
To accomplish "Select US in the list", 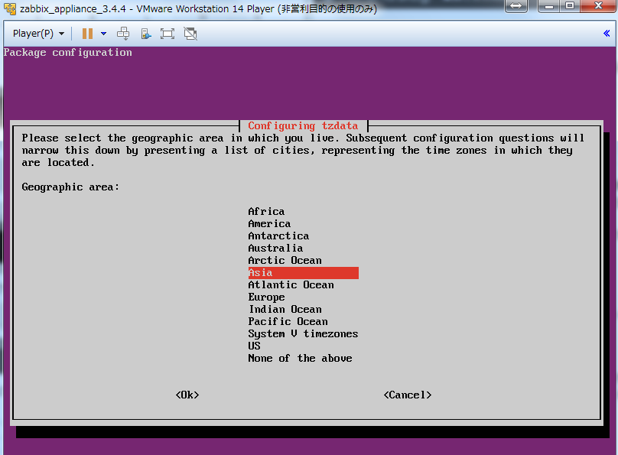I will (254, 346).
